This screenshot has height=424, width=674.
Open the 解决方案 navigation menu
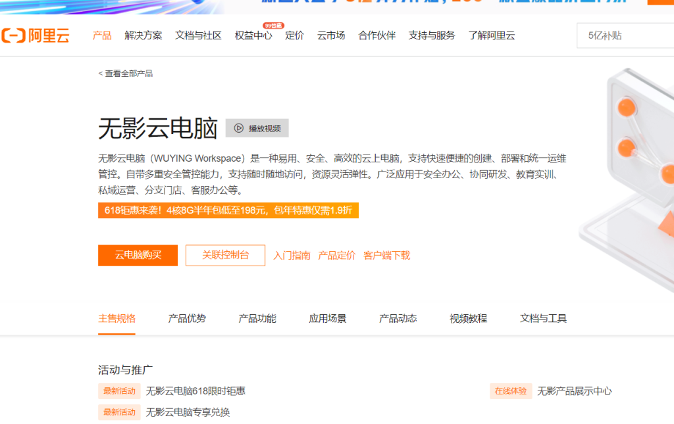coord(143,35)
